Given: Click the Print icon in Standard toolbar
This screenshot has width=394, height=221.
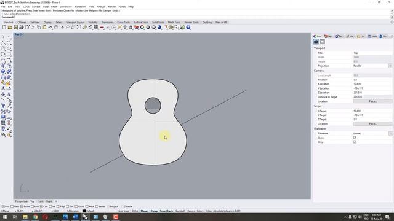Looking at the screenshot, I should click(x=22, y=27).
